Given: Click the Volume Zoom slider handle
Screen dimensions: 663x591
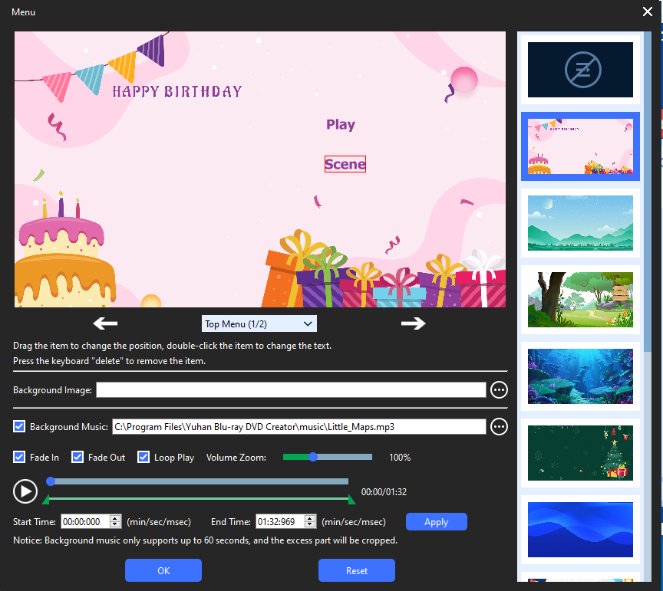Looking at the screenshot, I should (x=313, y=457).
